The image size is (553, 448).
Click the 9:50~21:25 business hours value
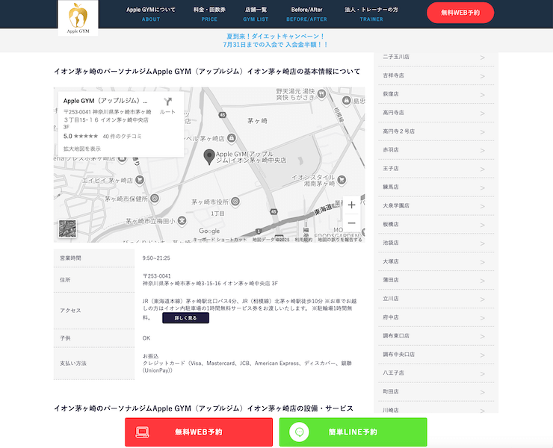tap(156, 258)
